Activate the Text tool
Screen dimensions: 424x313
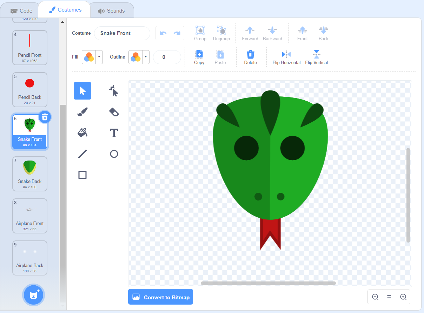[114, 133]
